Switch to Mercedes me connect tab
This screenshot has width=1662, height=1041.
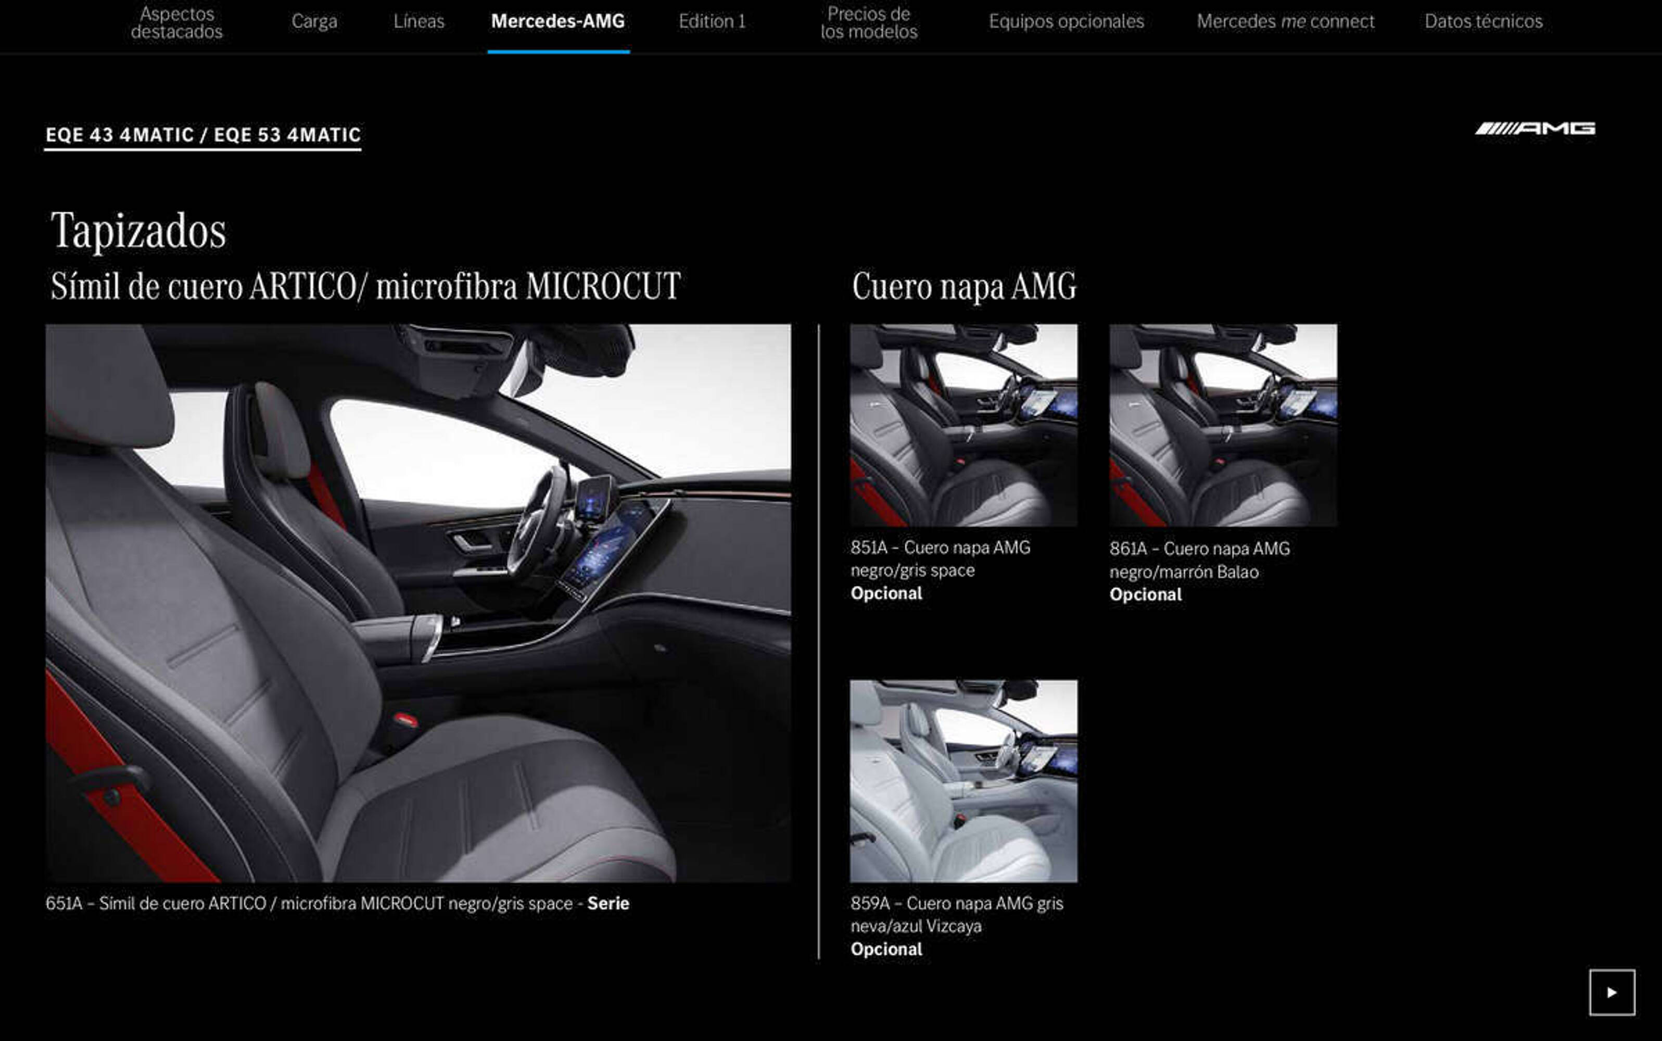pos(1285,21)
